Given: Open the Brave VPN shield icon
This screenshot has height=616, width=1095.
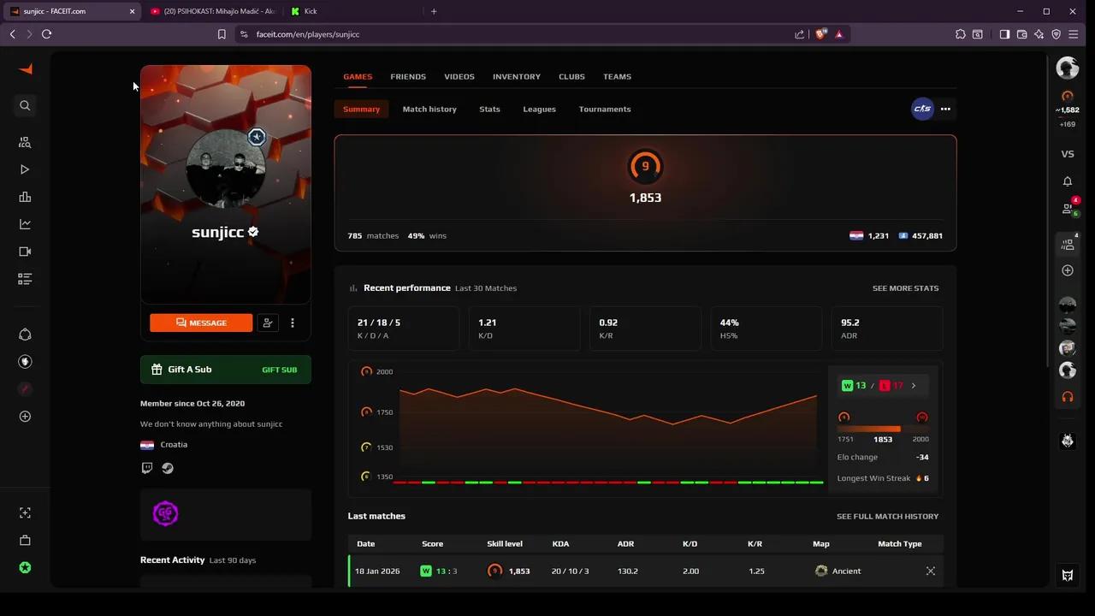Looking at the screenshot, I should pos(1057,34).
